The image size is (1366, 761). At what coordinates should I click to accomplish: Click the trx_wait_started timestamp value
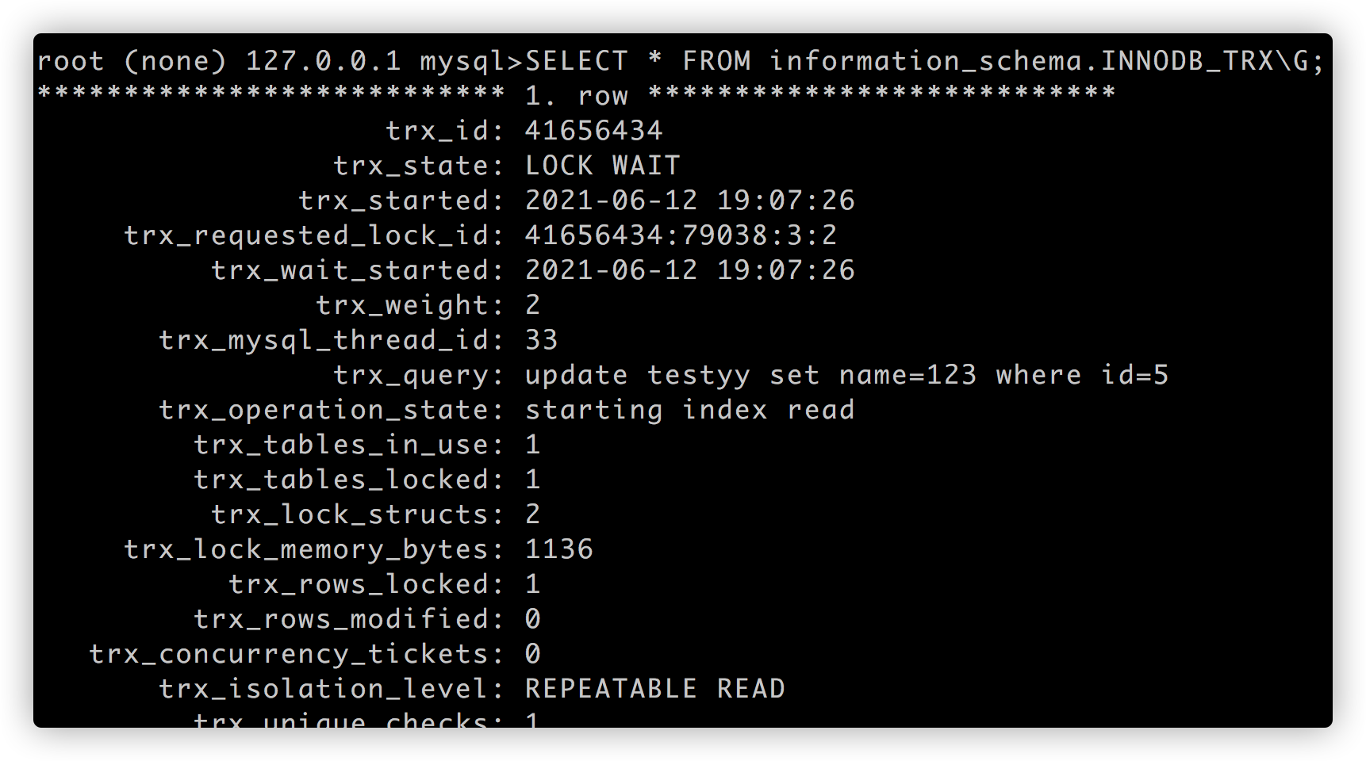tap(689, 270)
